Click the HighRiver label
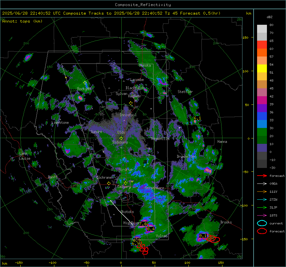Viewport: 286px width, 267px height. (x=131, y=223)
